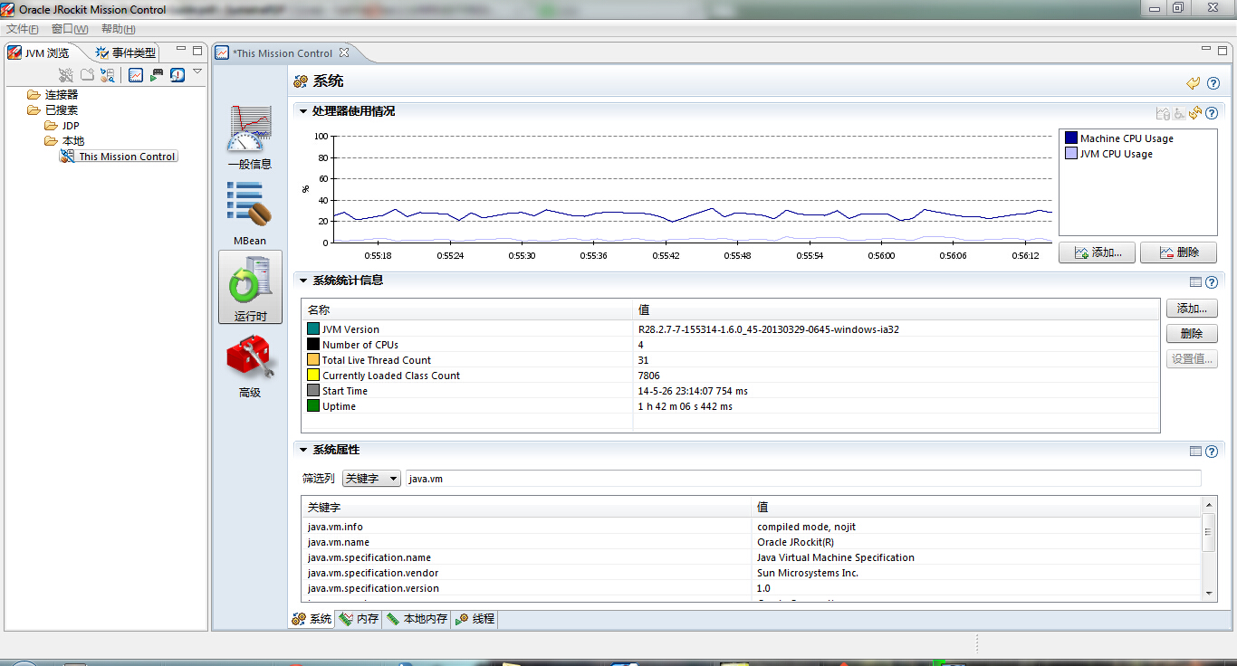Click JVM Version teal color swatch

click(313, 329)
